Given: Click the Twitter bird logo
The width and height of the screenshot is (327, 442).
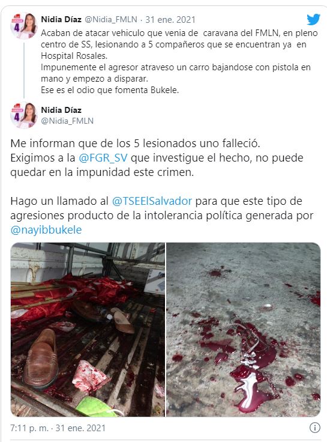Looking at the screenshot, I should 313,19.
